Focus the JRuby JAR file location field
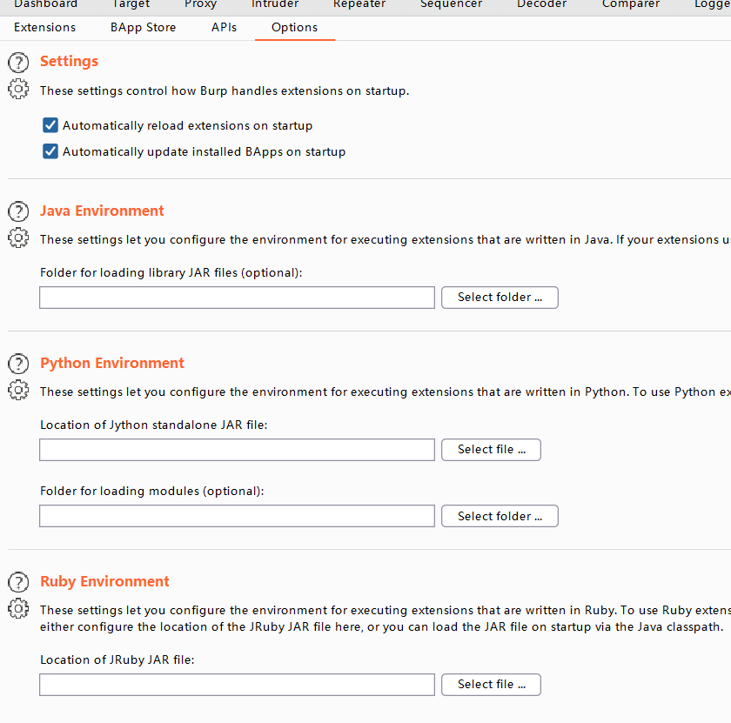This screenshot has width=731, height=723. (x=237, y=685)
